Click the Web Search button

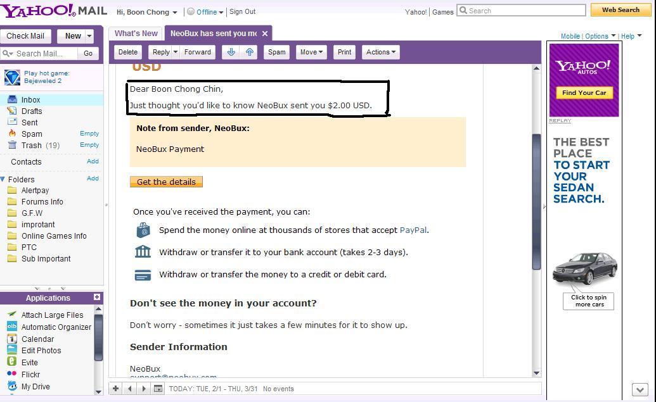pos(621,9)
